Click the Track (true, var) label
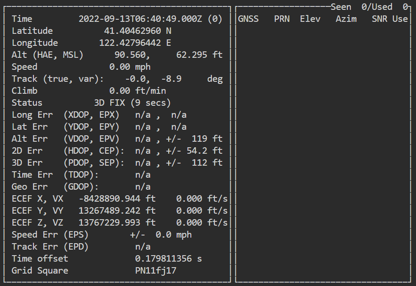Viewport: 416px width, 286px height. (58, 79)
